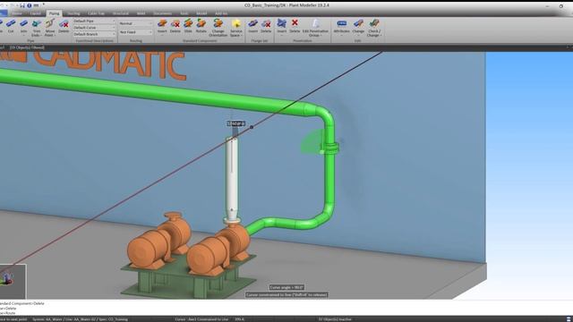Screen dimensions: 573x322
Task: Click the save icon in quick access toolbar
Action: pyautogui.click(x=22, y=5)
